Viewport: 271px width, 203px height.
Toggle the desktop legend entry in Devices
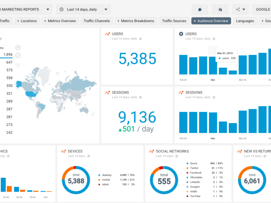117,175
